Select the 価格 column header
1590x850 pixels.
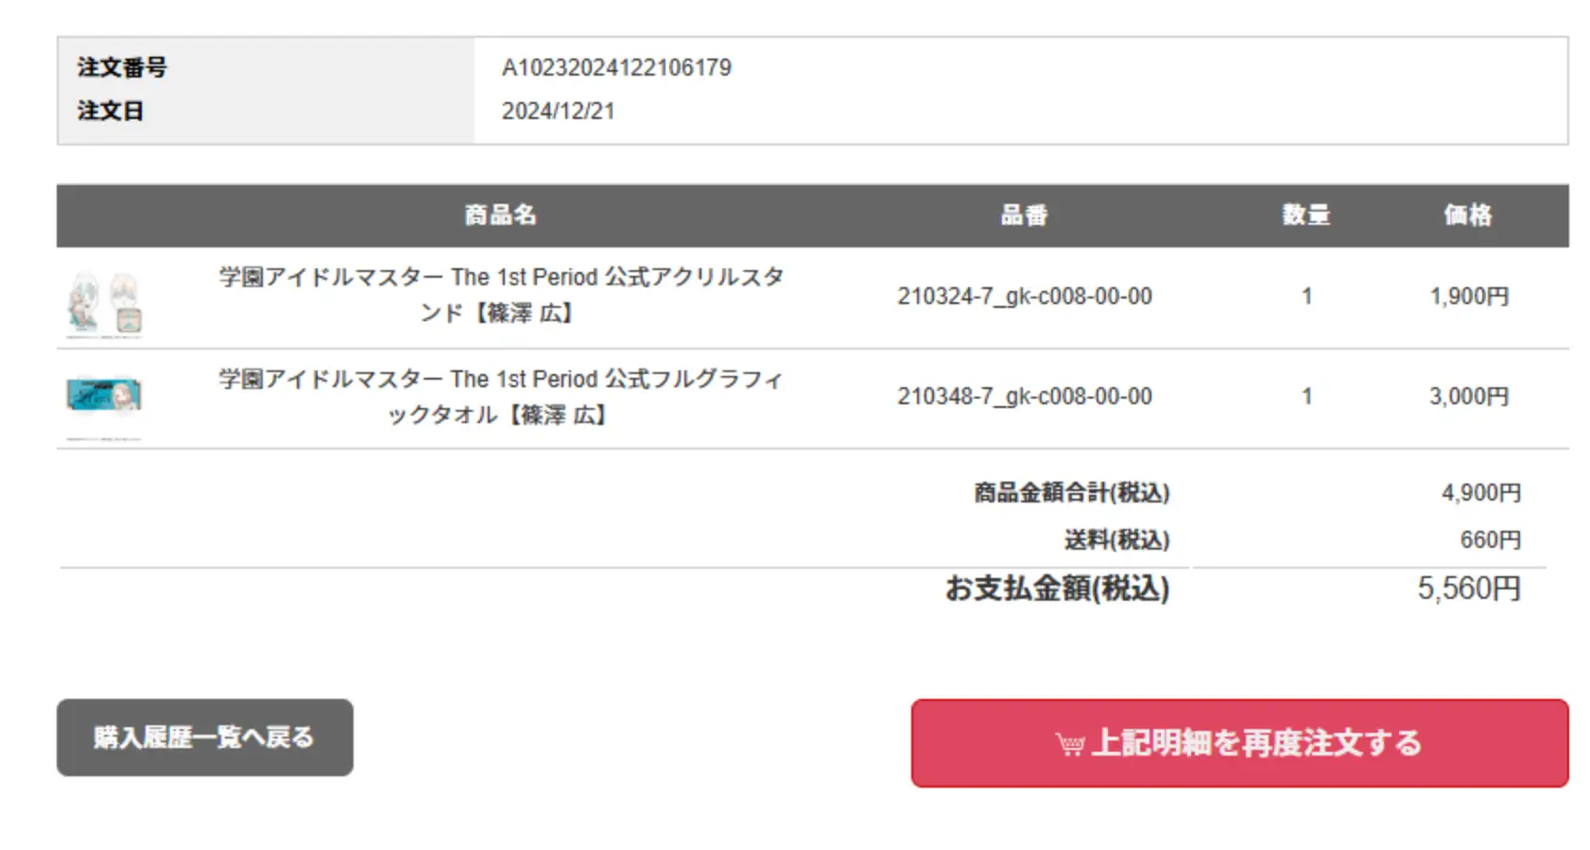pos(1467,215)
